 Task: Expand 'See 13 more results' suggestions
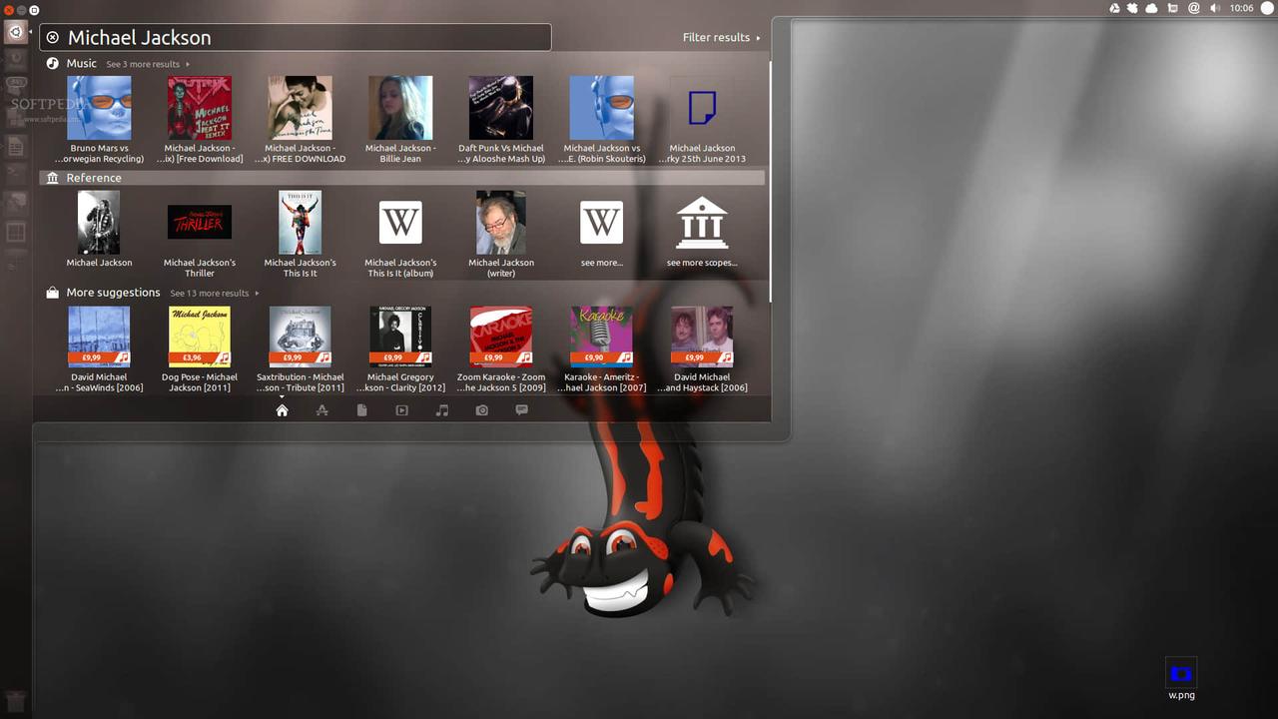[213, 294]
